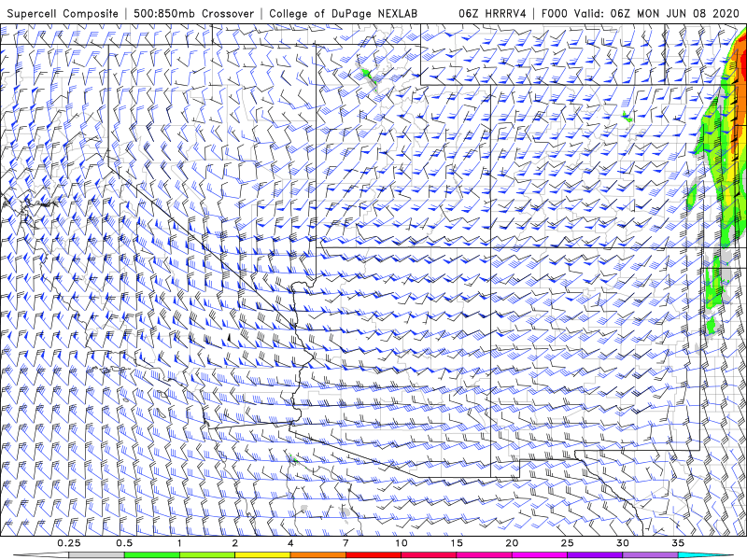Pick the bright green color bar segment
The height and width of the screenshot is (560, 747).
(x=152, y=555)
